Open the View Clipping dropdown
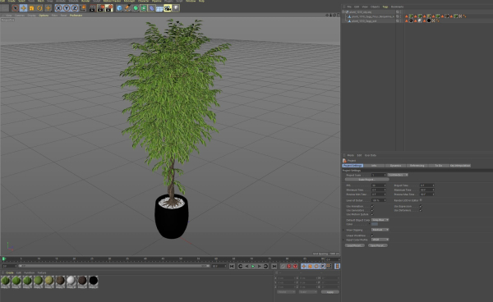The height and width of the screenshot is (302, 493). 380,230
